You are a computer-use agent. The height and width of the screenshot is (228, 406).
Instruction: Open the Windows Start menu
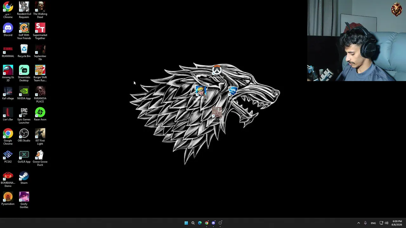[186, 223]
